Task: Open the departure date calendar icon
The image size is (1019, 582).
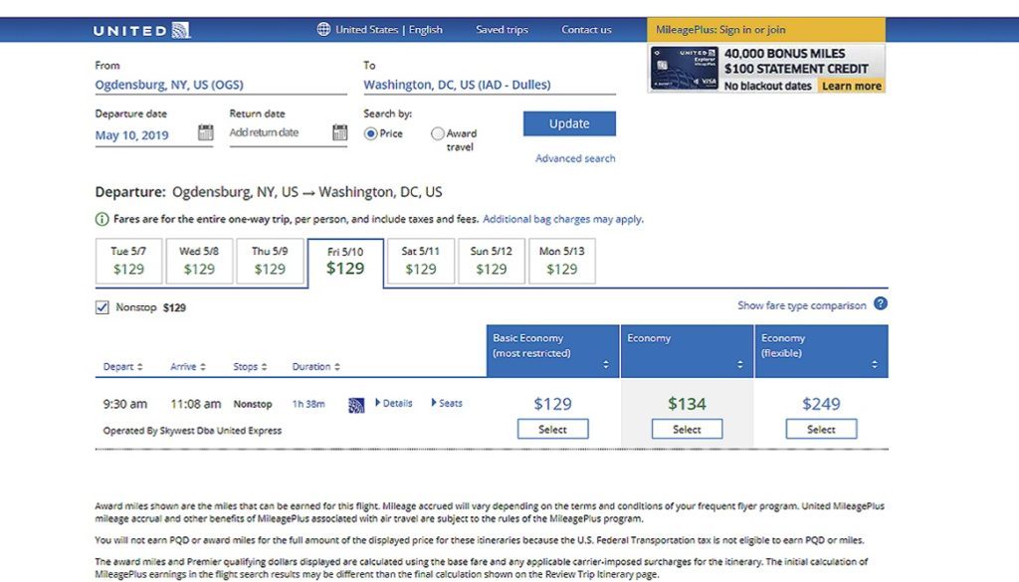Action: tap(205, 132)
